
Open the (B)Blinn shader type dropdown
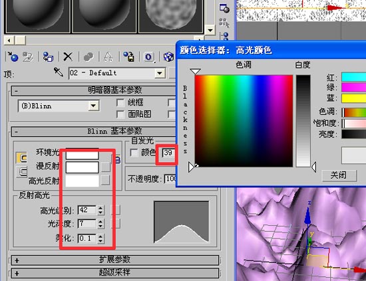coord(93,106)
